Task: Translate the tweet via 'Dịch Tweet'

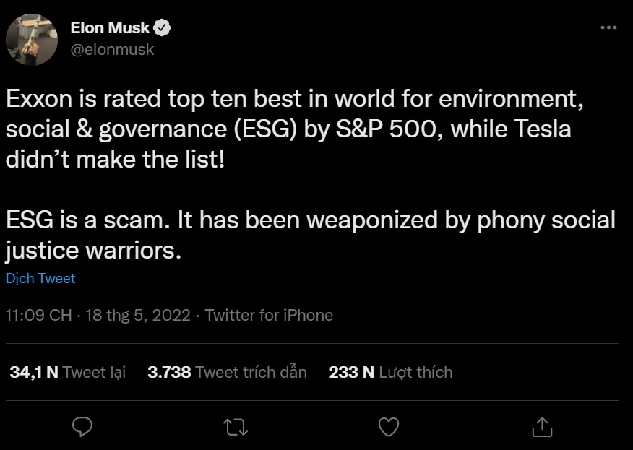Action: point(40,278)
